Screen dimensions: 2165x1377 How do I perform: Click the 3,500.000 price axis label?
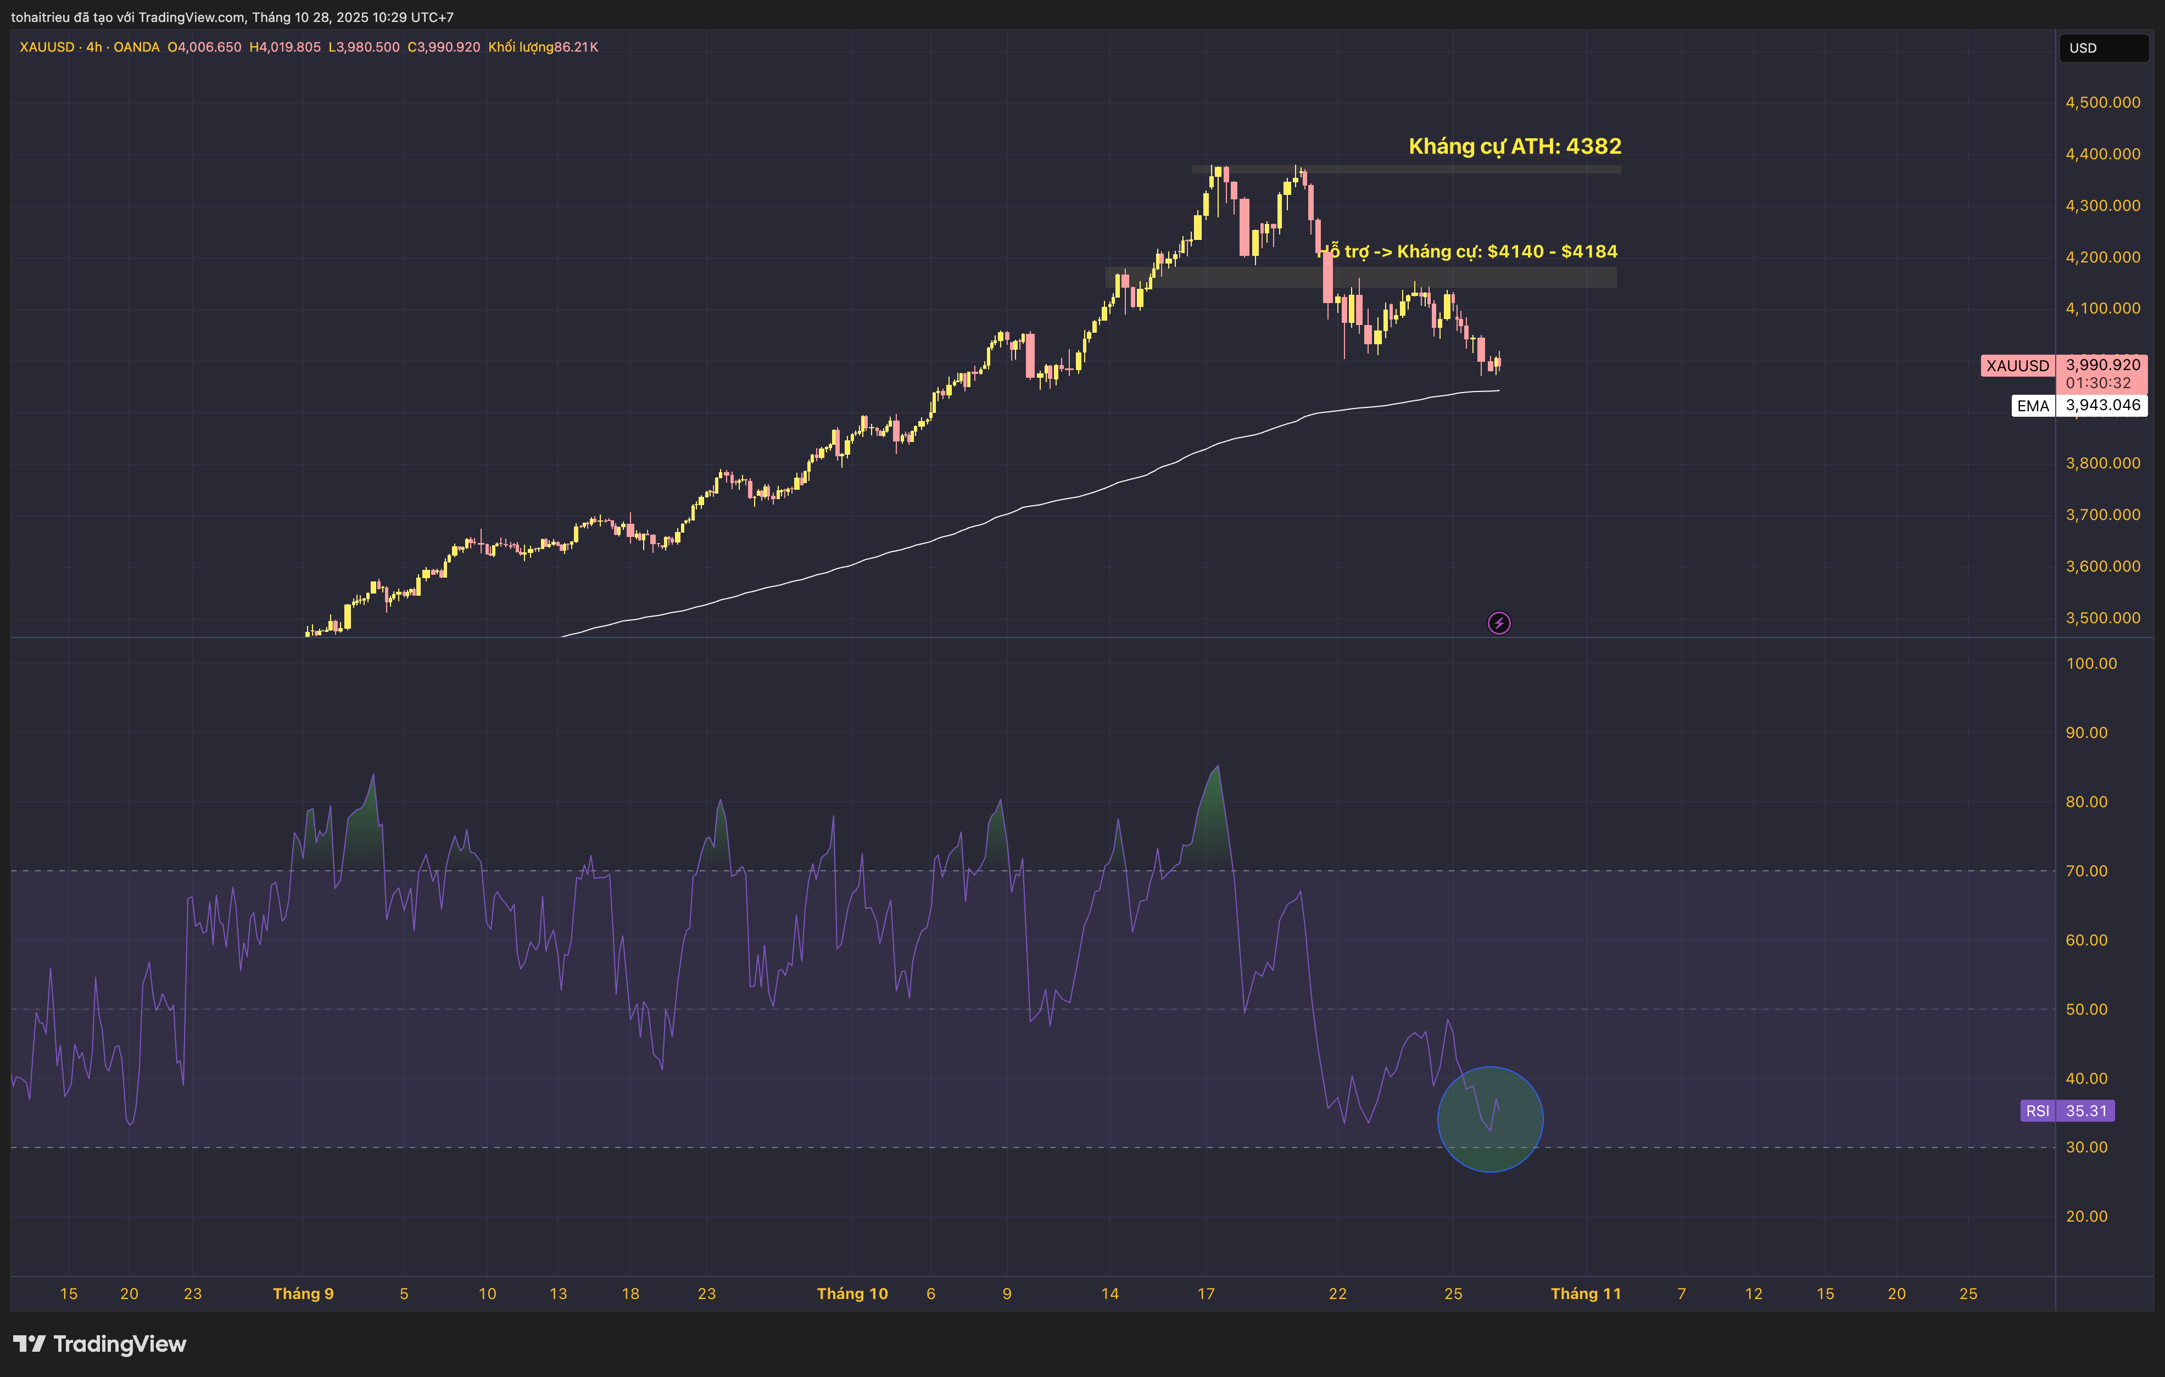[2103, 618]
